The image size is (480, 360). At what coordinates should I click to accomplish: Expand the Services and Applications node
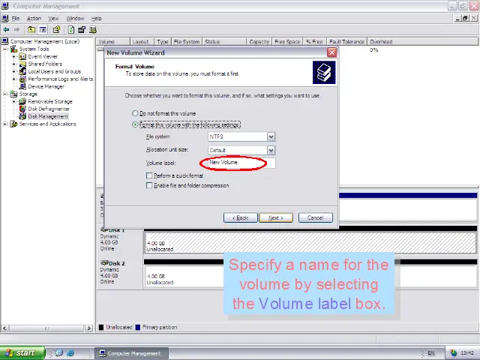5,124
